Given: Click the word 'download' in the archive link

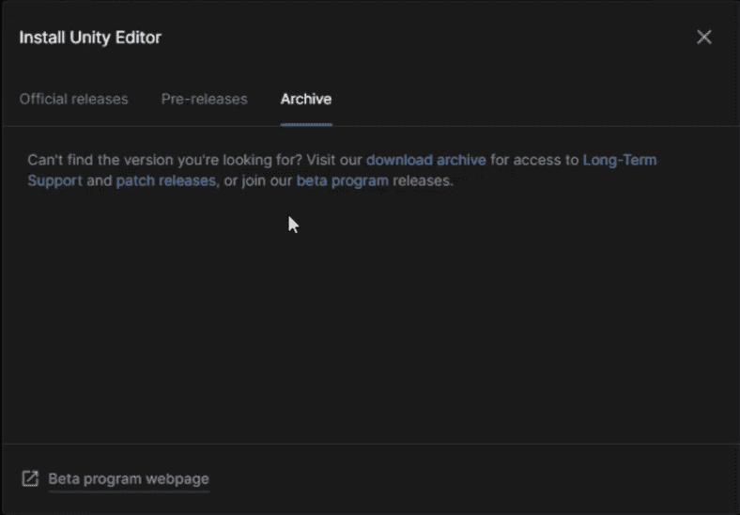Looking at the screenshot, I should pyautogui.click(x=399, y=160).
